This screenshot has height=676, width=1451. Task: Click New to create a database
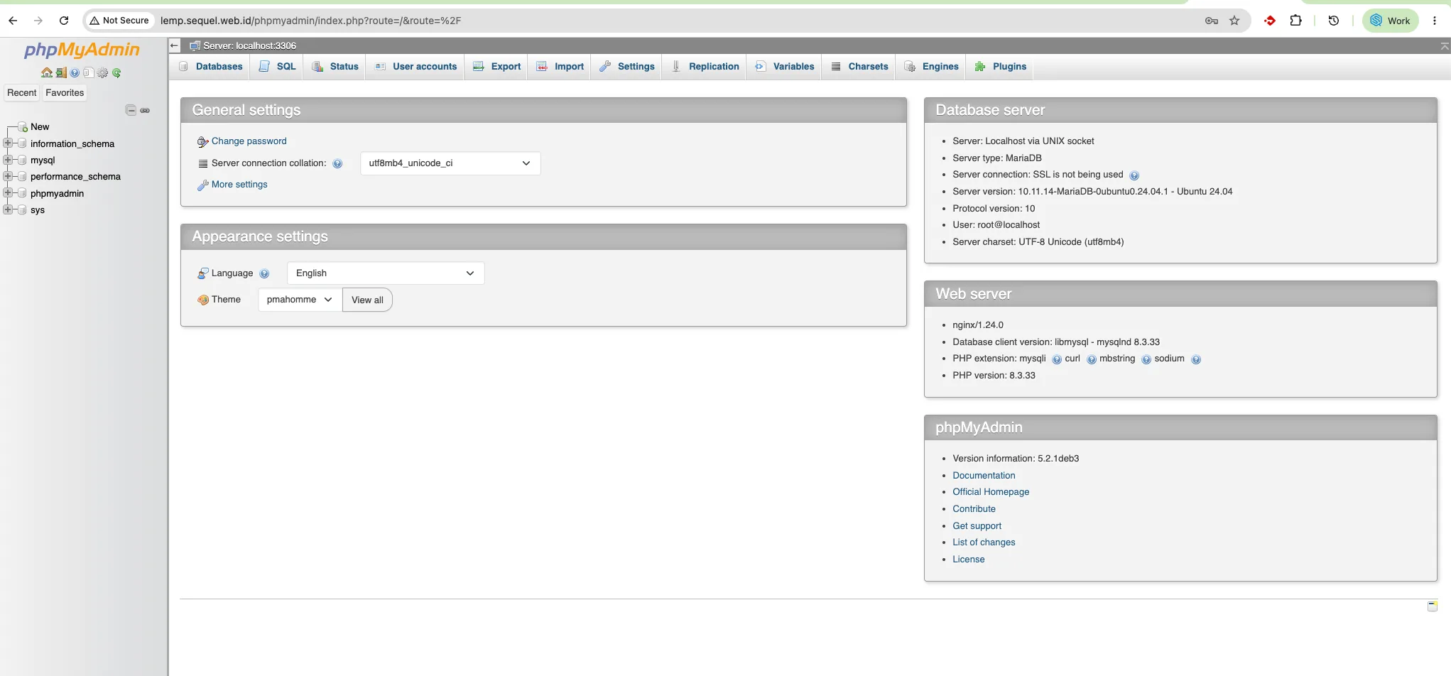pyautogui.click(x=40, y=127)
